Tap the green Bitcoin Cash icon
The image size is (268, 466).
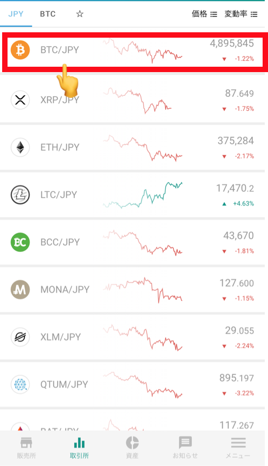[20, 242]
